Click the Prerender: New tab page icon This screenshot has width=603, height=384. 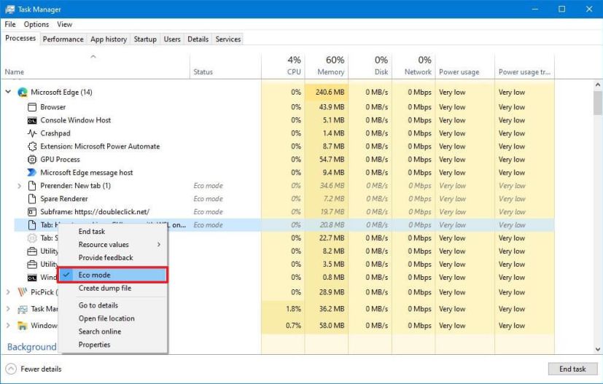point(32,186)
